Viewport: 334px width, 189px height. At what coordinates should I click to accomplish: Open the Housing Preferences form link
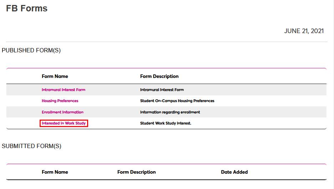(60, 101)
